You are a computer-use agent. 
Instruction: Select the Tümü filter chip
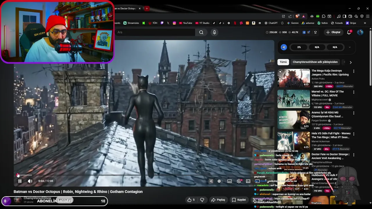point(283,62)
